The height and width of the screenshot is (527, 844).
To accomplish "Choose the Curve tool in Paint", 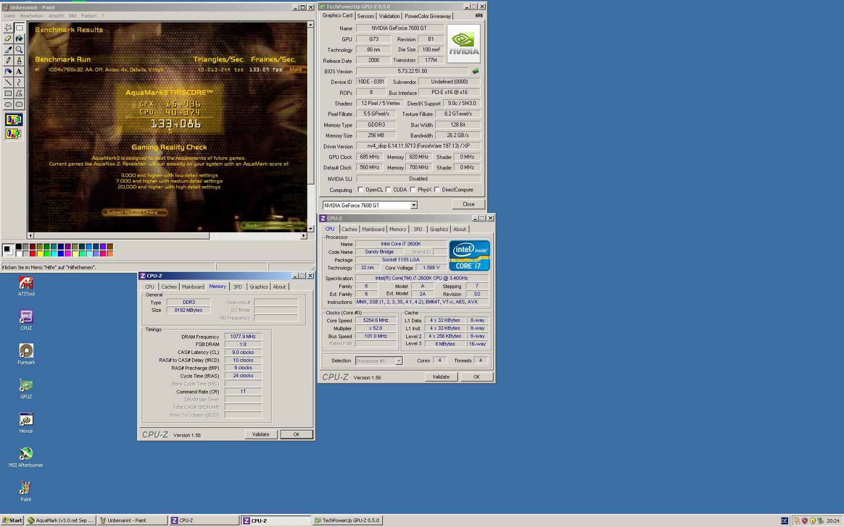I will 19,82.
